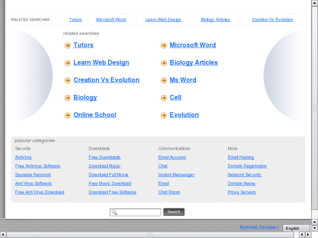Open the Anti Virus Software link
Viewport: 318px width, 238px height.
pos(33,183)
